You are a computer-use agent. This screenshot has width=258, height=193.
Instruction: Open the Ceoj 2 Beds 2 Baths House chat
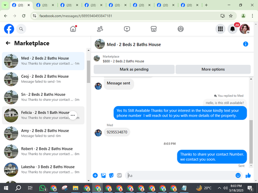tap(43, 79)
